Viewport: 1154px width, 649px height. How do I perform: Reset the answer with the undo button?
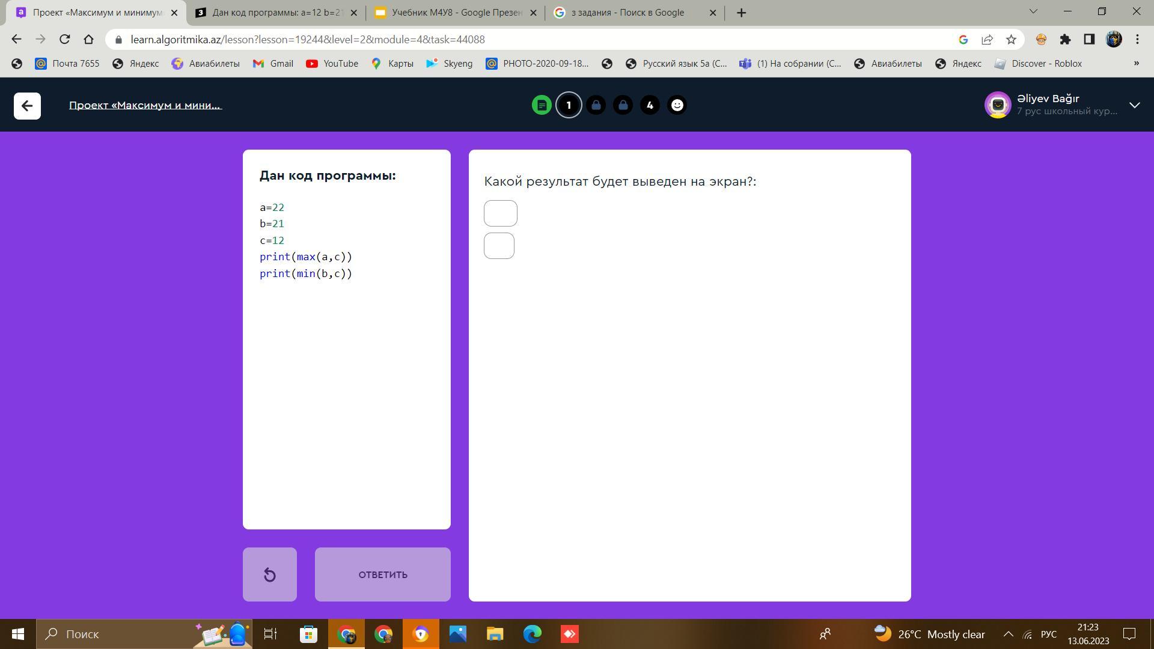269,574
